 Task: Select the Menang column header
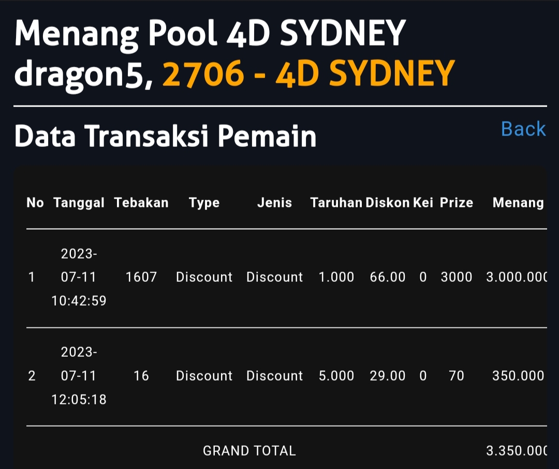tap(518, 203)
